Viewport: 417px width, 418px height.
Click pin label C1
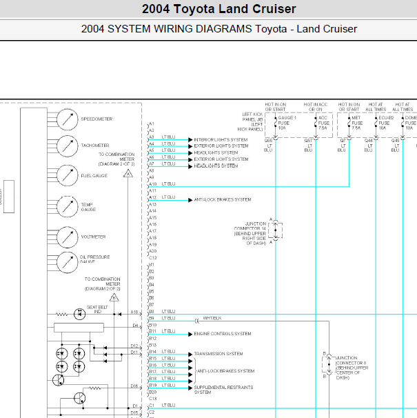click(152, 406)
